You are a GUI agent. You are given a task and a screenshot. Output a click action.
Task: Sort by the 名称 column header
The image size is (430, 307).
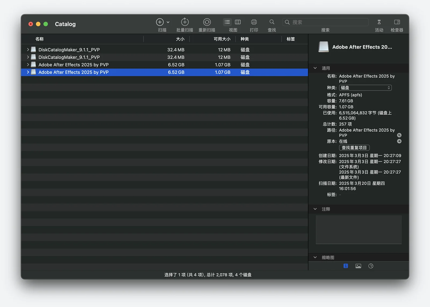[x=40, y=39]
